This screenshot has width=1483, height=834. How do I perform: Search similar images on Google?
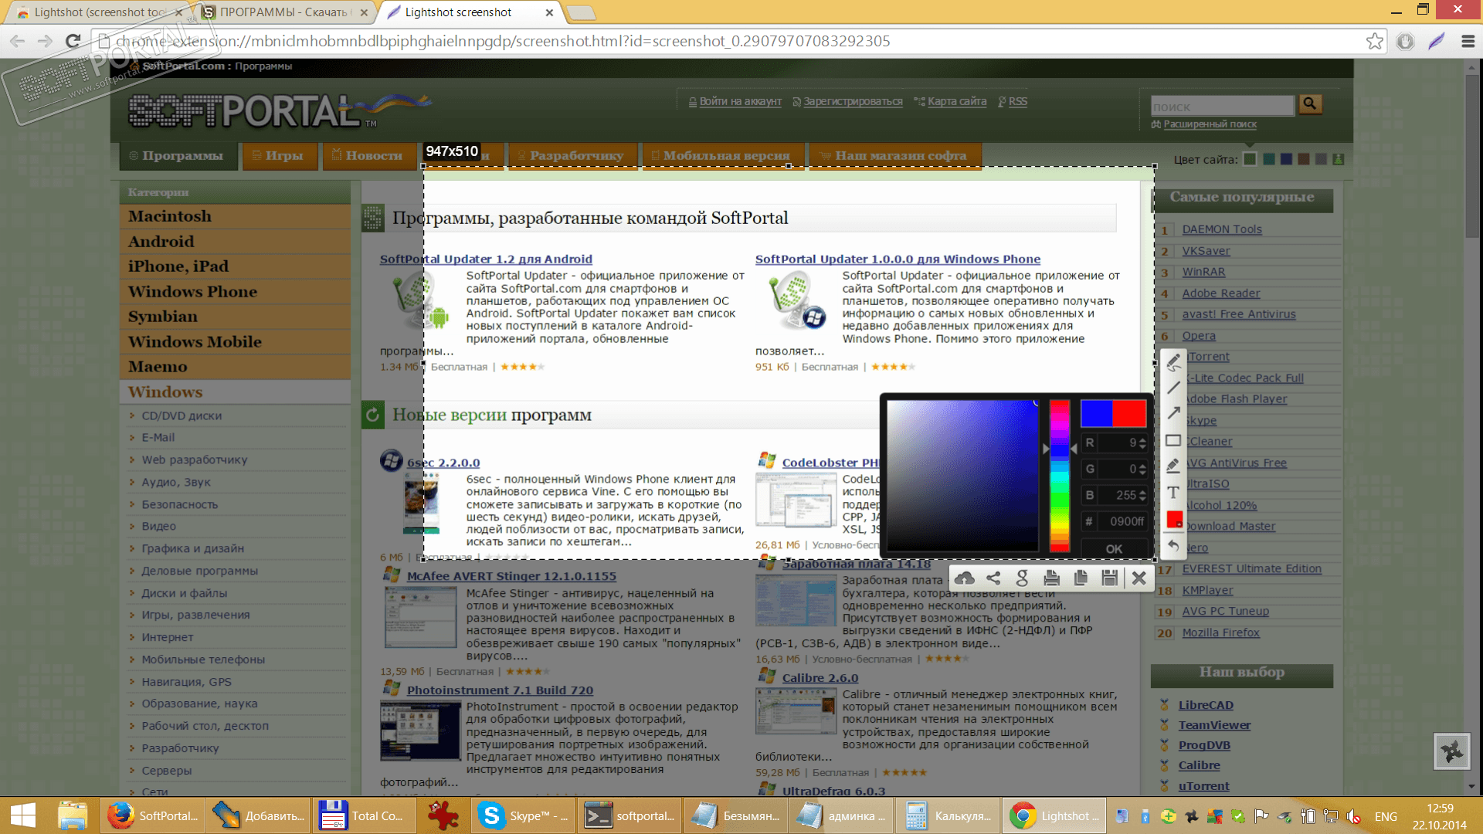1022,578
